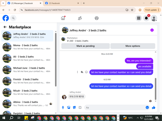Close the Messenger | Facebook tab
Image resolution: width=162 pixels, height=121 pixels.
click(x=40, y=3)
